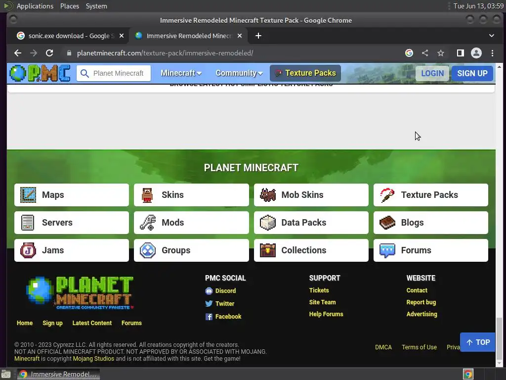The height and width of the screenshot is (380, 506).
Task: Click the Servers rack icon
Action: click(x=28, y=223)
